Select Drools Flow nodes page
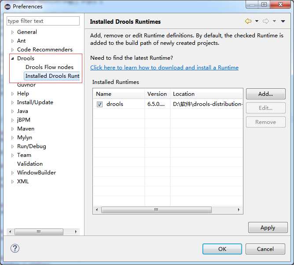The width and height of the screenshot is (294, 265). click(49, 67)
